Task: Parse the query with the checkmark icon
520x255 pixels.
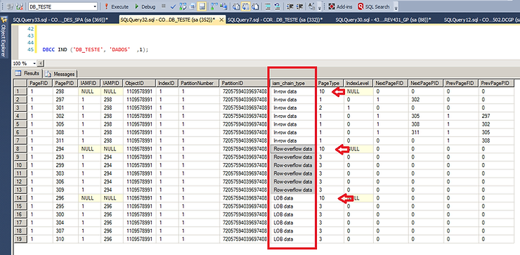Action: (x=173, y=6)
